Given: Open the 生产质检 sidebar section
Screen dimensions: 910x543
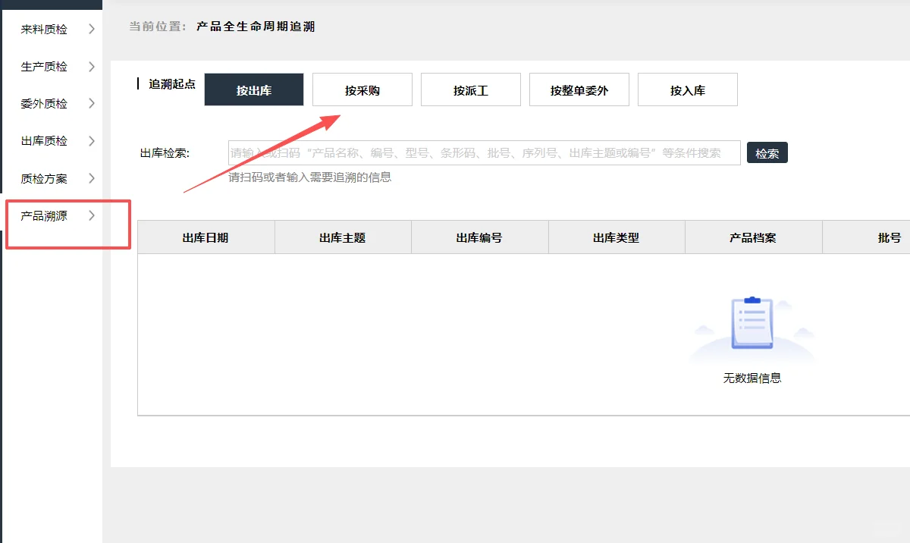Looking at the screenshot, I should [42, 66].
